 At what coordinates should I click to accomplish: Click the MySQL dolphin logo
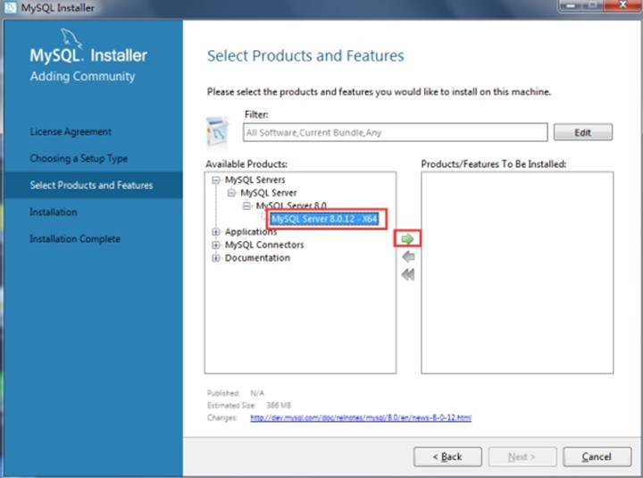(x=71, y=39)
